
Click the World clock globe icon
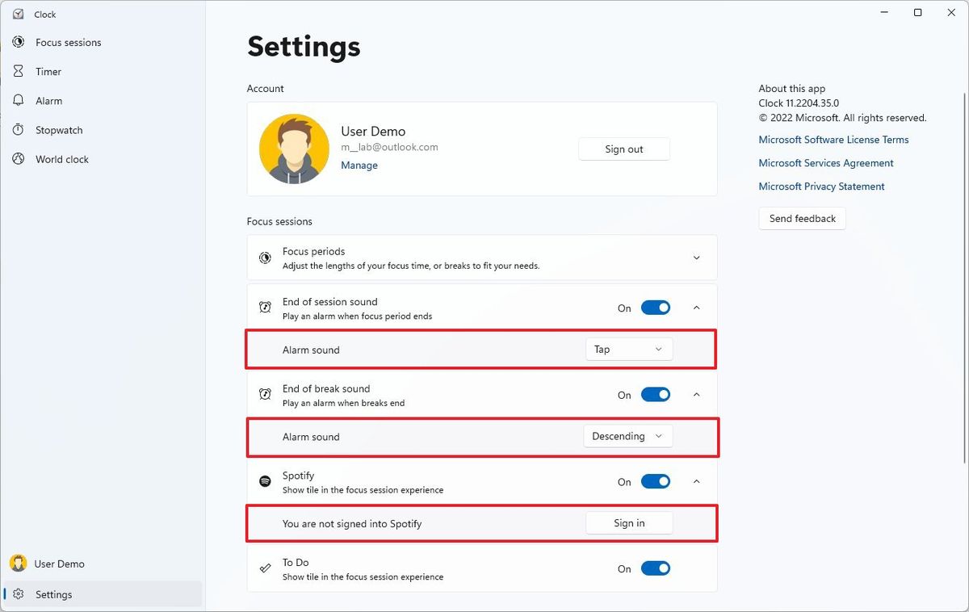pyautogui.click(x=19, y=159)
